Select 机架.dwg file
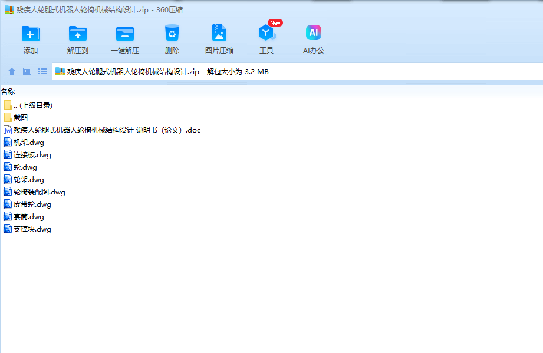 (24, 143)
